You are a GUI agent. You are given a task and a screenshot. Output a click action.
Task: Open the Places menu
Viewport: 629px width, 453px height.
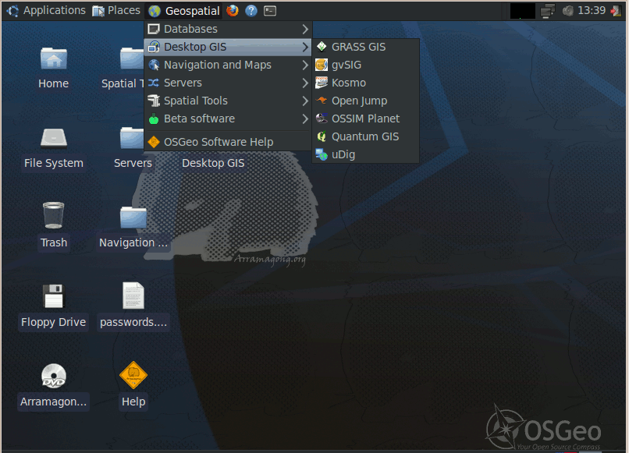click(116, 10)
